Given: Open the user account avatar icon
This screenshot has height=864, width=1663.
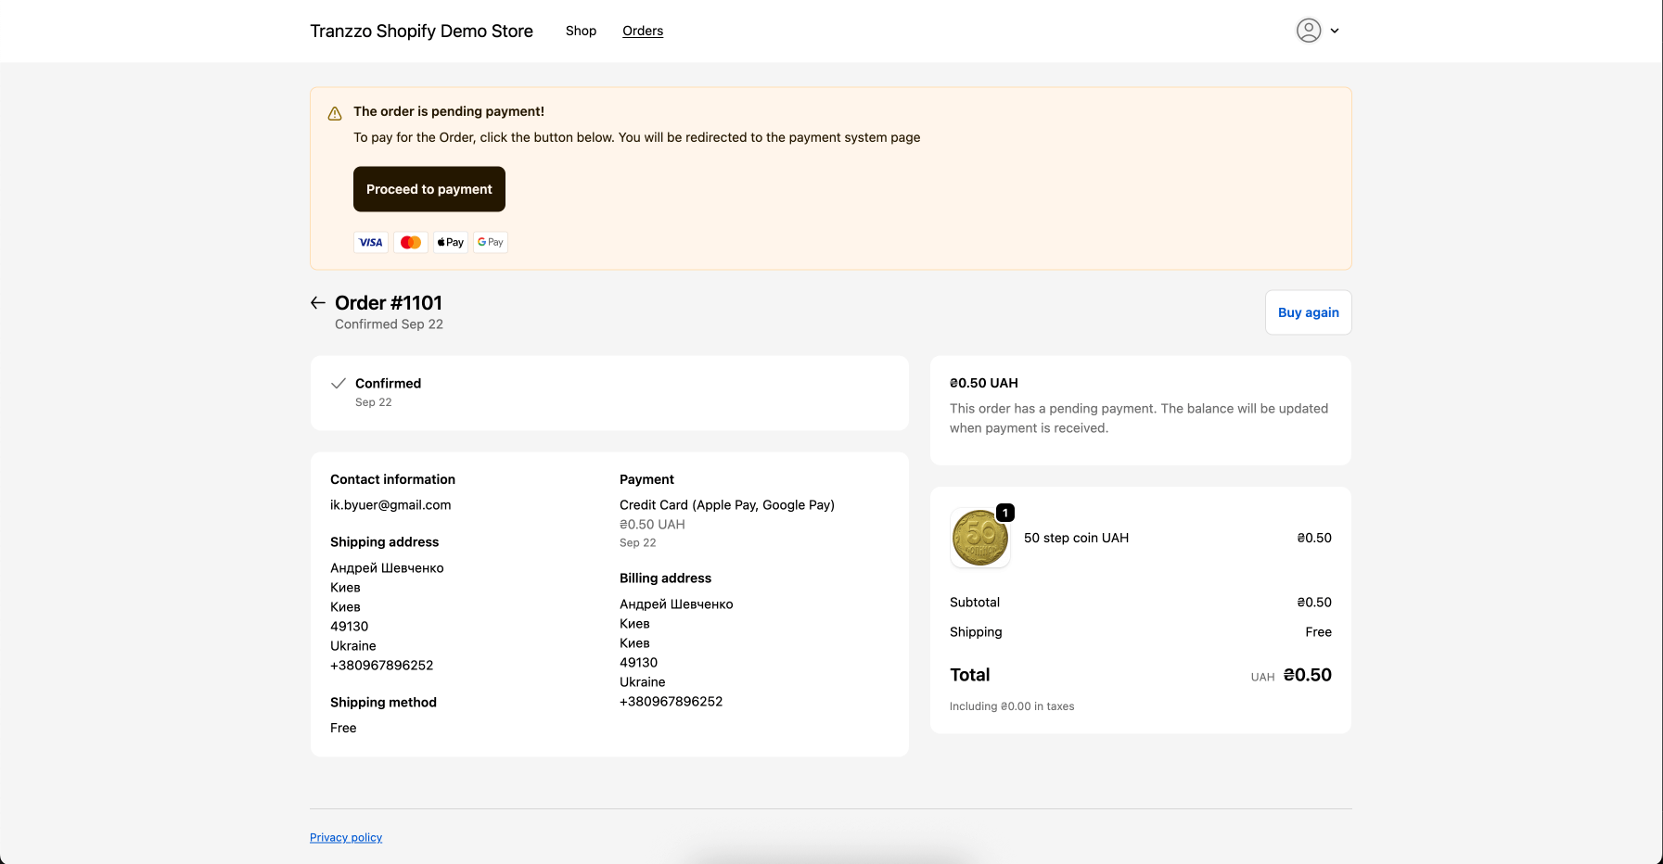Looking at the screenshot, I should [x=1308, y=31].
